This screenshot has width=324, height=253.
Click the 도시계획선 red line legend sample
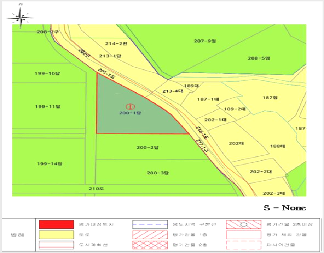[57, 245]
